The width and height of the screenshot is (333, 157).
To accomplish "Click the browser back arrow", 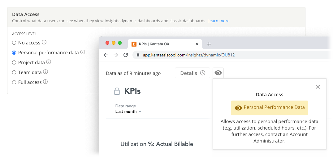I will [106, 55].
